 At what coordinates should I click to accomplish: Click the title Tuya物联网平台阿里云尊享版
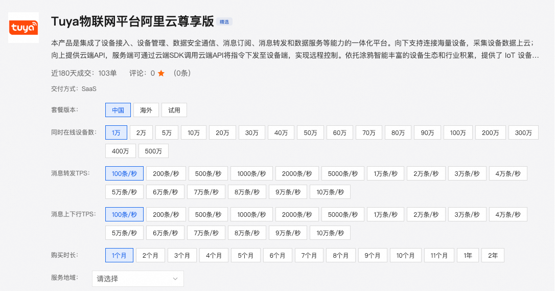click(x=132, y=21)
